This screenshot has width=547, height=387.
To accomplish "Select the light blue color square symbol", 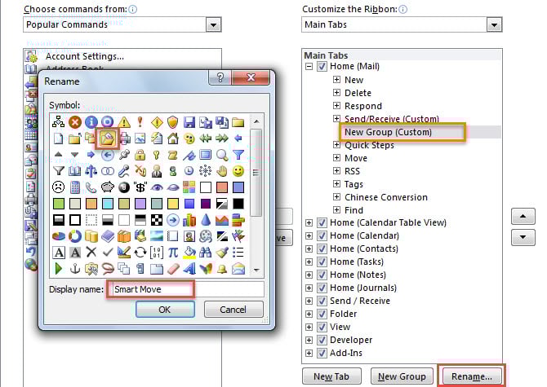I will point(108,204).
